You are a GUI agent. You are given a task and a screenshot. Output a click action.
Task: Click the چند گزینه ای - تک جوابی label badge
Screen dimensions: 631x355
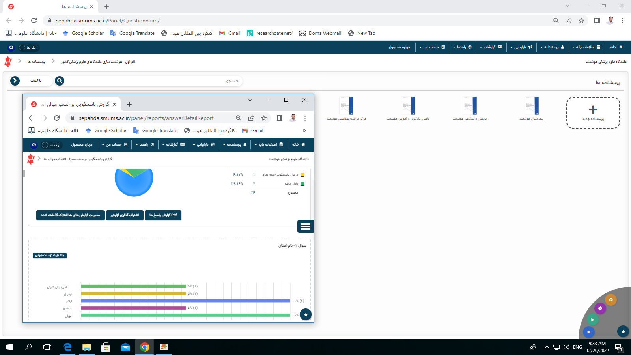point(50,255)
